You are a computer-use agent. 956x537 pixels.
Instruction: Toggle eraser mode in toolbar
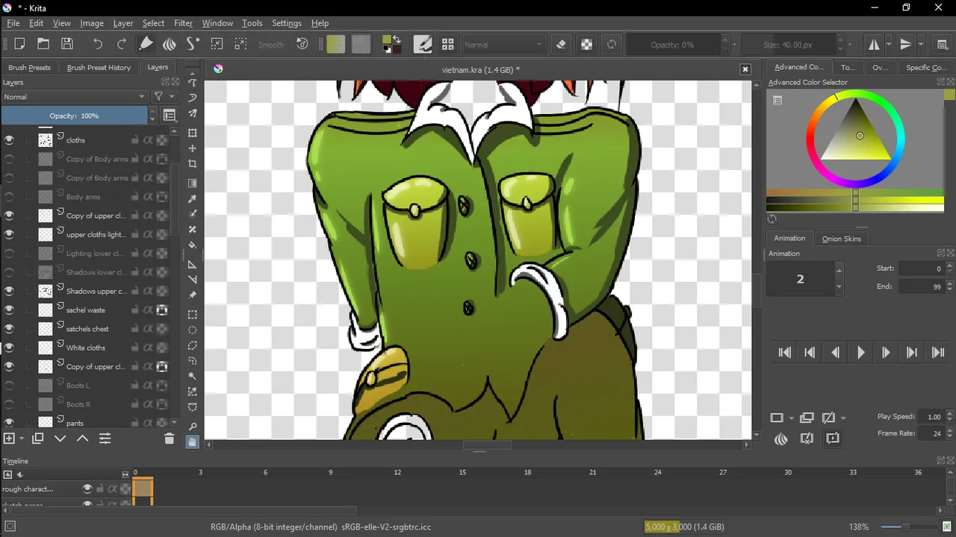pyautogui.click(x=562, y=44)
